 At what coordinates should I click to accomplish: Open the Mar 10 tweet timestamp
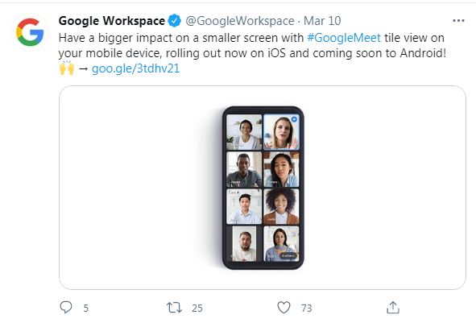[322, 21]
